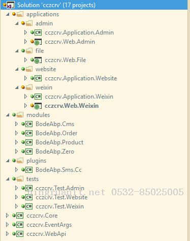Click C# icon of cczcrv.Application.Weixin
Image resolution: width=190 pixels, height=241 pixels.
point(38,97)
